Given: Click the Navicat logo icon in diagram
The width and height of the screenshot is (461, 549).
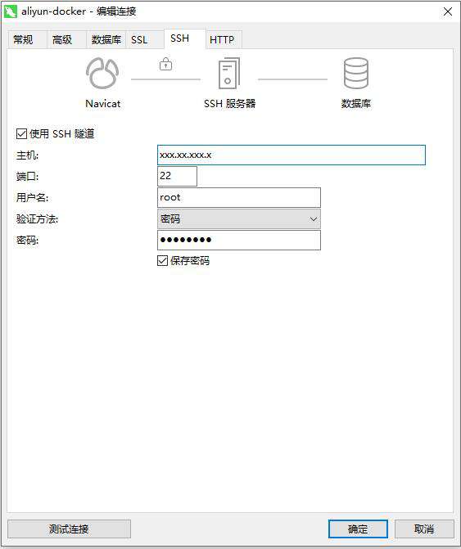Looking at the screenshot, I should click(x=102, y=73).
